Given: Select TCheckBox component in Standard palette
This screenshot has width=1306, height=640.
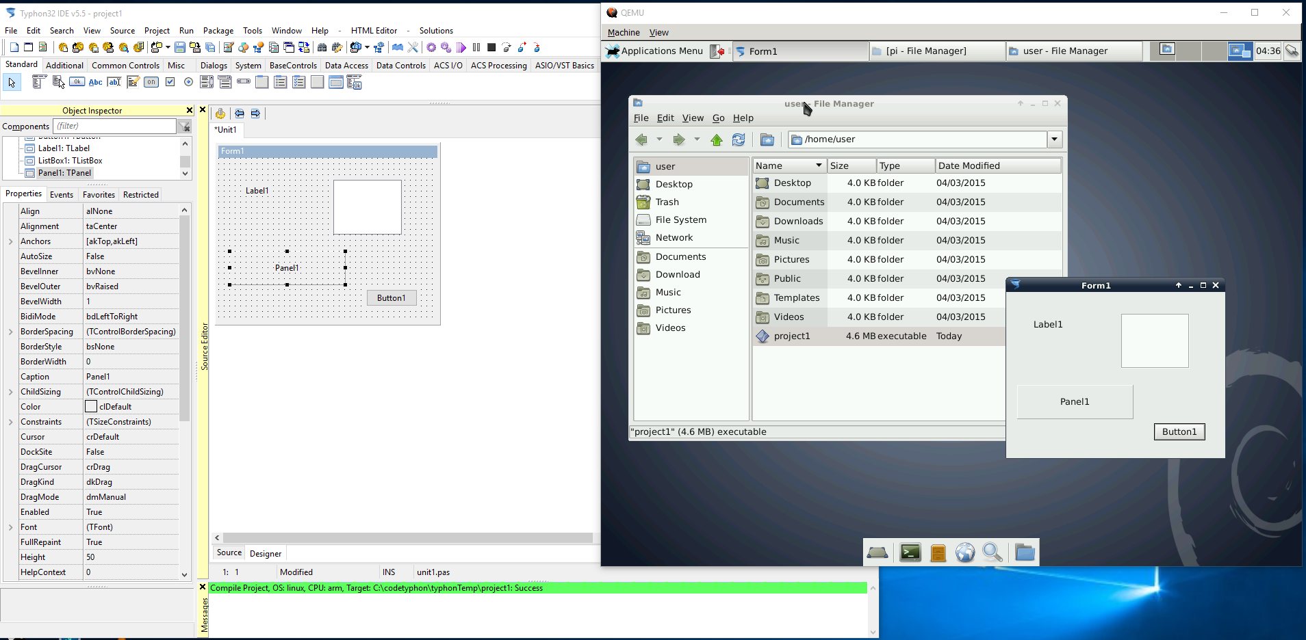Looking at the screenshot, I should (x=170, y=82).
